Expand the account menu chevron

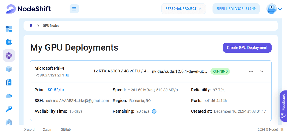click(x=280, y=9)
